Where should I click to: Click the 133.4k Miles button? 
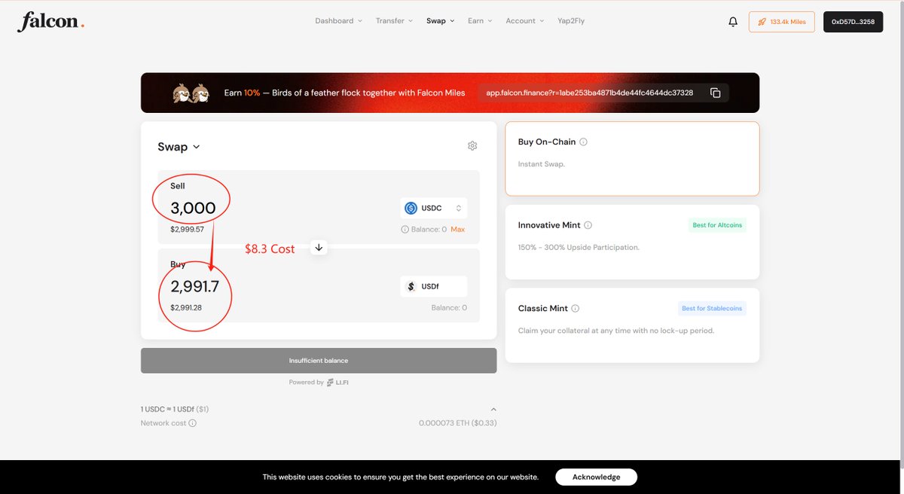782,22
